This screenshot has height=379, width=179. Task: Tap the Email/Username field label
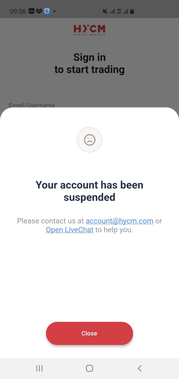tap(32, 105)
